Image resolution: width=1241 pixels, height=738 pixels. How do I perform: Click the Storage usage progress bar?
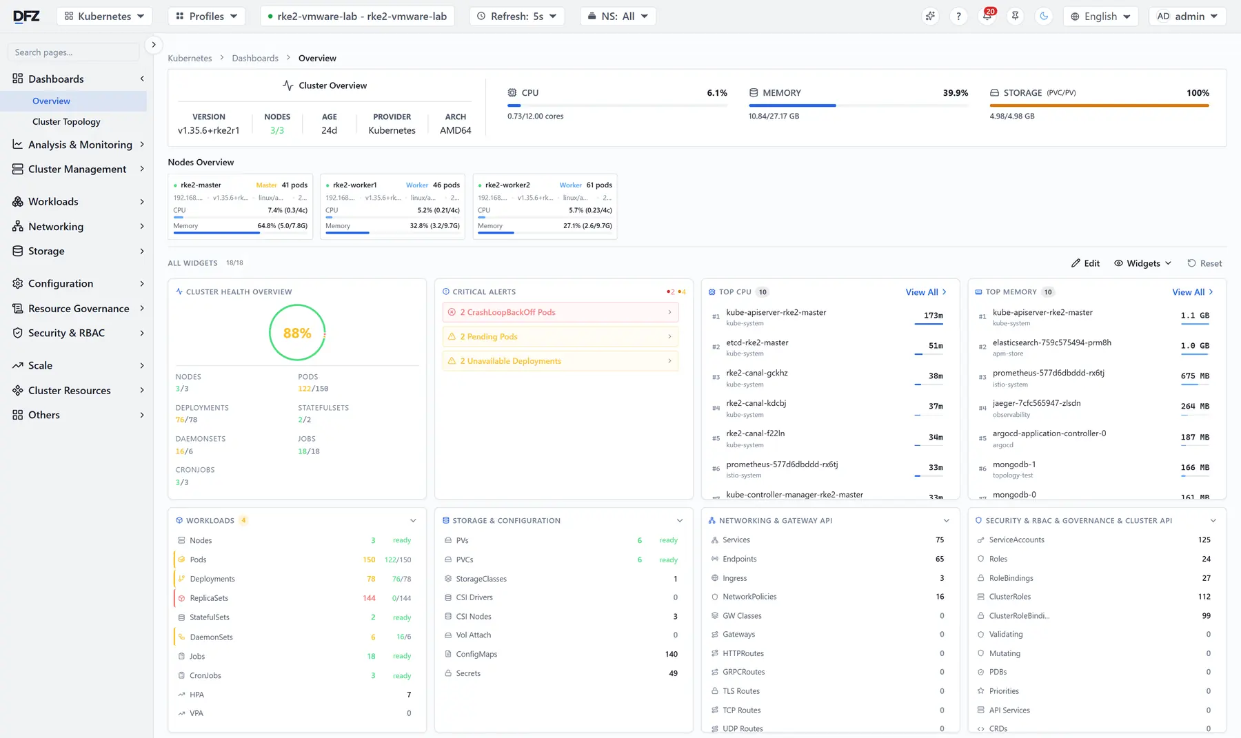[1100, 105]
